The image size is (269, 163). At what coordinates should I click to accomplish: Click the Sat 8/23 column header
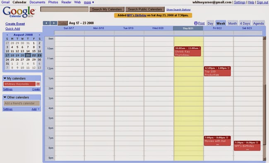(x=247, y=28)
